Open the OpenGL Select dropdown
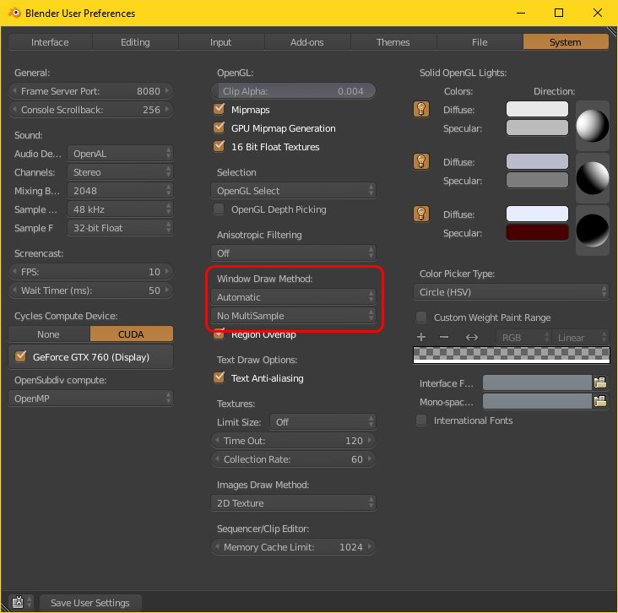The height and width of the screenshot is (613, 618). pyautogui.click(x=293, y=191)
